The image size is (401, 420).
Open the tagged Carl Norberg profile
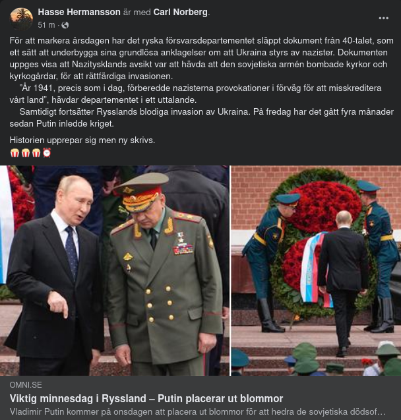click(180, 12)
